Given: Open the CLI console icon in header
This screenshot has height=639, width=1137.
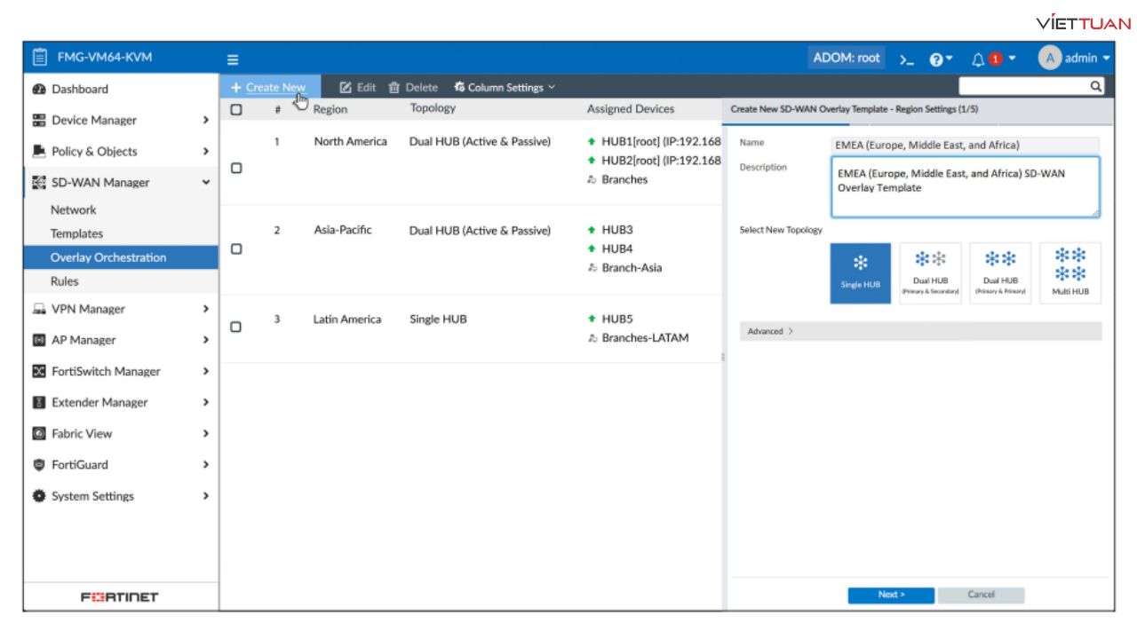Looking at the screenshot, I should click(x=906, y=59).
